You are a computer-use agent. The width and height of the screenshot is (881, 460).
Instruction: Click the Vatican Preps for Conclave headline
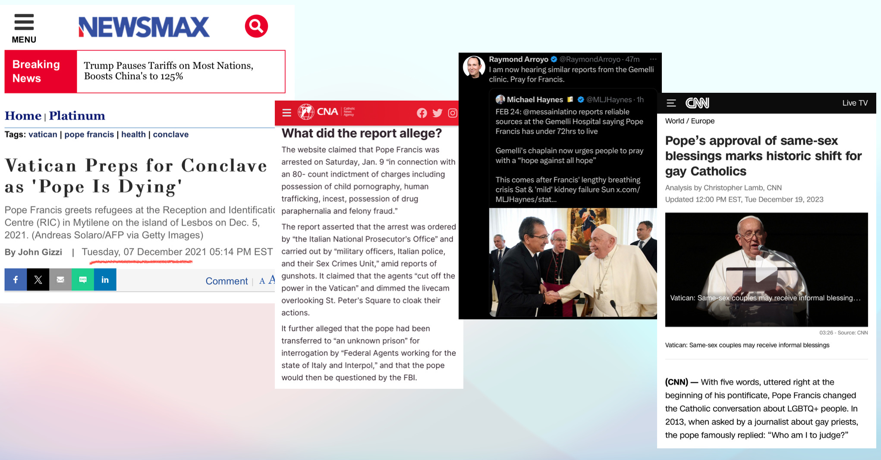click(136, 176)
